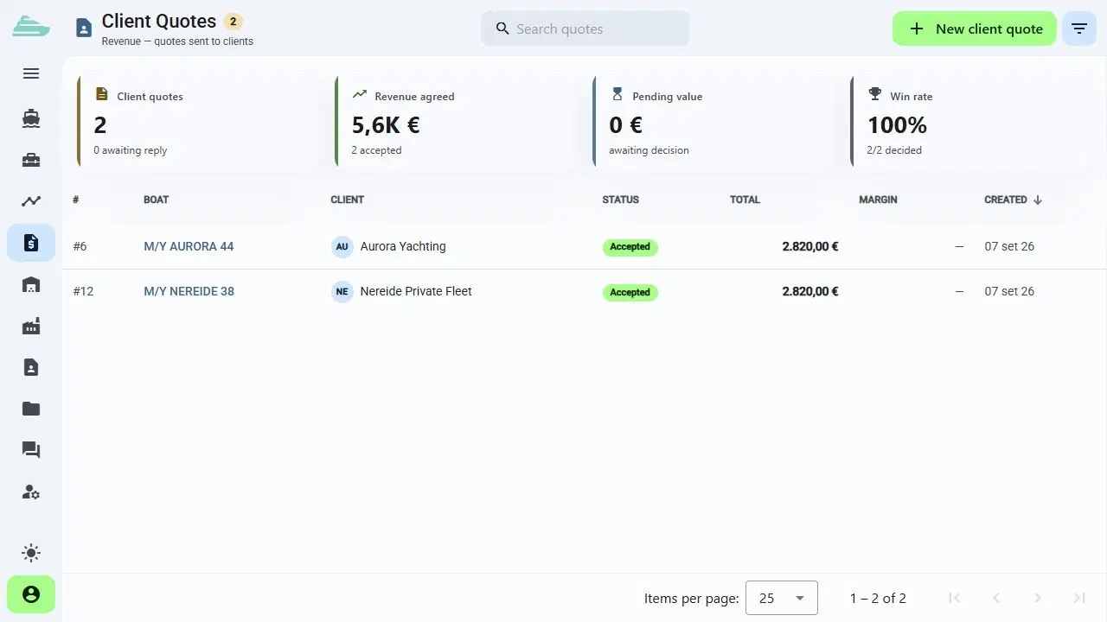This screenshot has height=622, width=1107.
Task: Click the New client quote button
Action: (x=975, y=29)
